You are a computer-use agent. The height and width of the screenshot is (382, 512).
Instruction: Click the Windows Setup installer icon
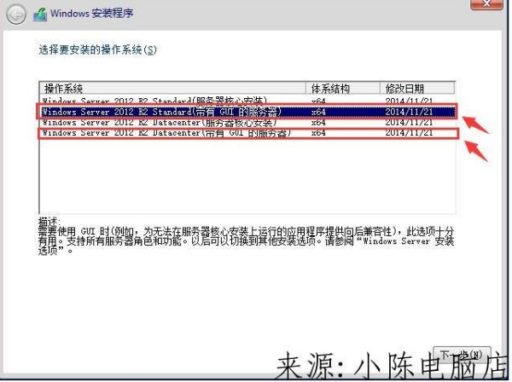(40, 14)
